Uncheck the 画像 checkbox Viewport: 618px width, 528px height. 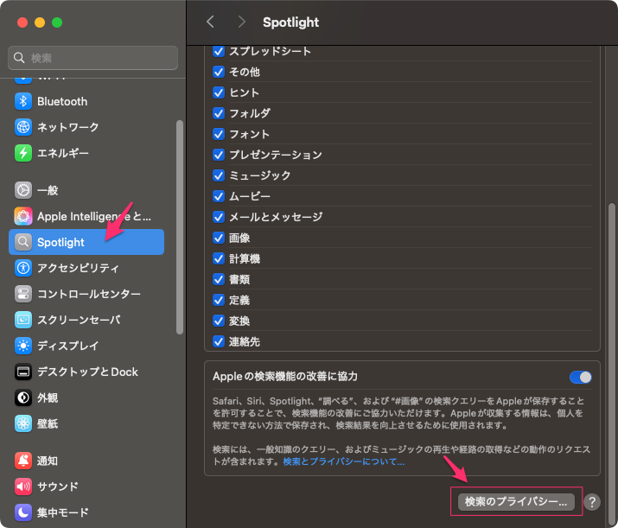coord(219,238)
